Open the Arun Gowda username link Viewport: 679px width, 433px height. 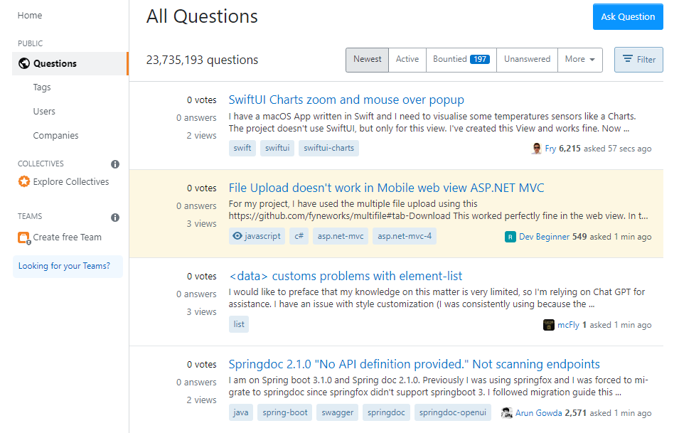[x=539, y=413]
